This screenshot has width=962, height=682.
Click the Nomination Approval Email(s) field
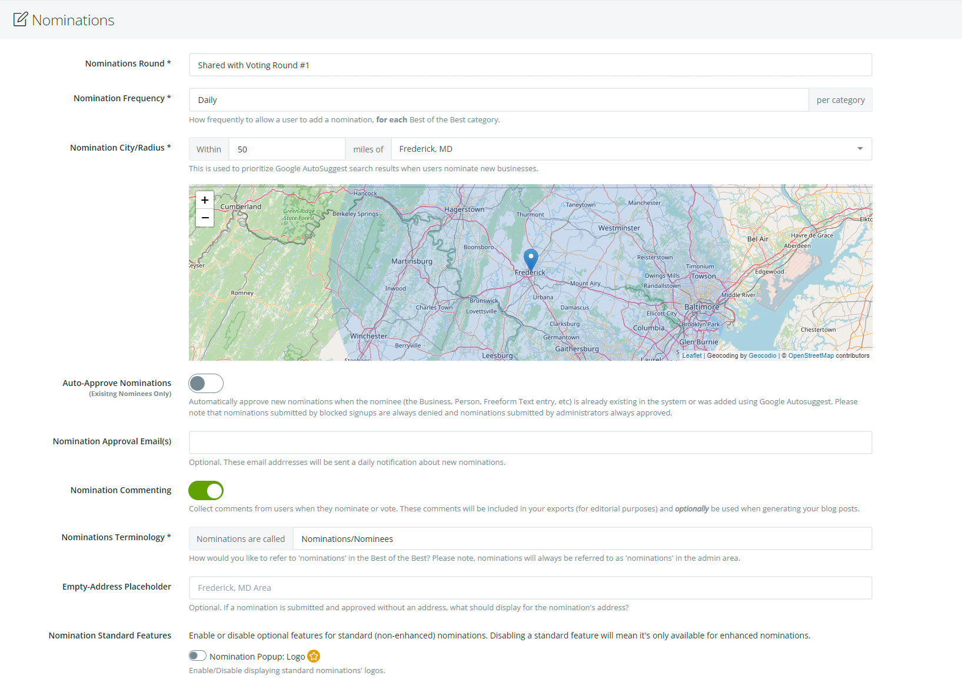(530, 443)
